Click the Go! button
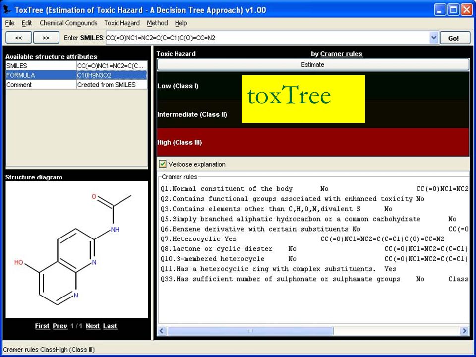Screen dimensions: 476x357 point(454,38)
